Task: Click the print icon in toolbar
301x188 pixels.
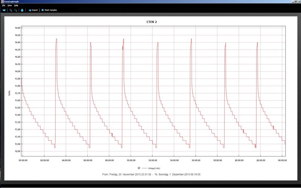Action: 22,10
